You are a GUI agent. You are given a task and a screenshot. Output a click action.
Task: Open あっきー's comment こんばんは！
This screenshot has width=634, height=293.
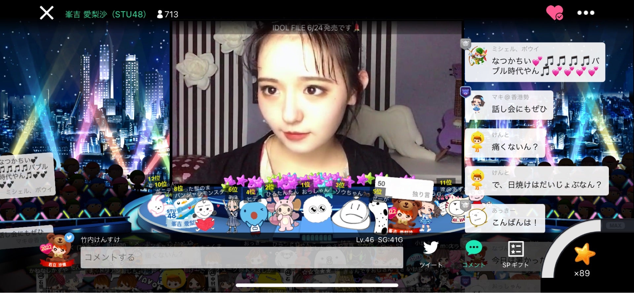click(505, 218)
